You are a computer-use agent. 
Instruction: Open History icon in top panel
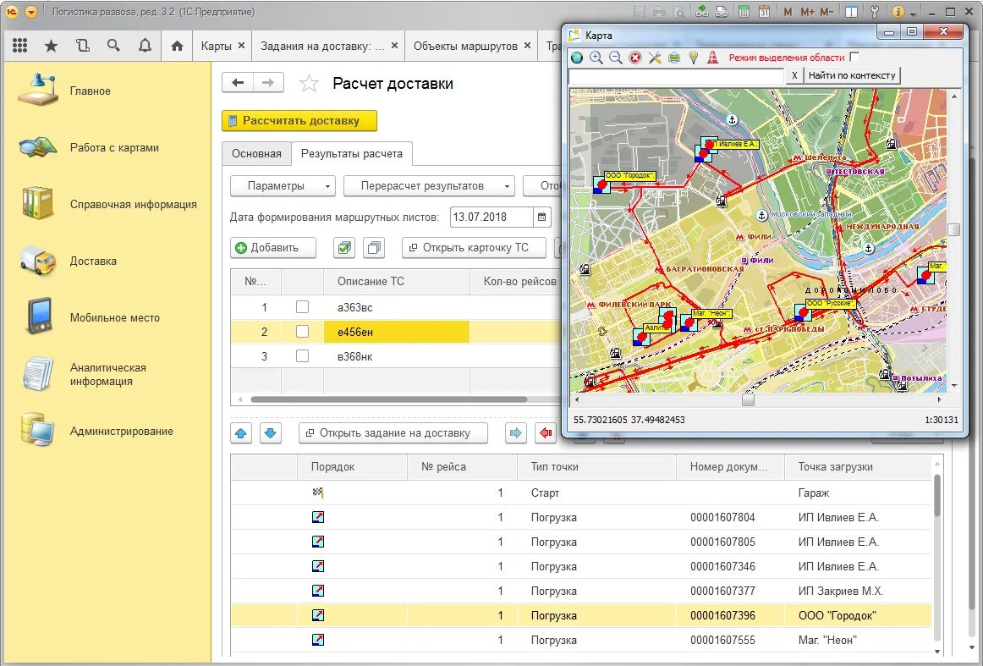coord(83,45)
